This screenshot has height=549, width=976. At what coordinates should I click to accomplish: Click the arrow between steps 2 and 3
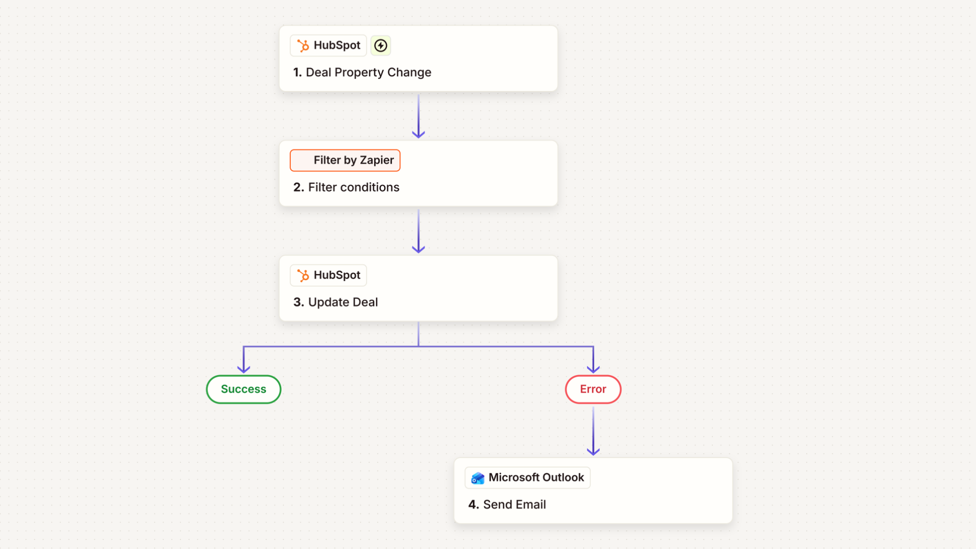tap(418, 231)
